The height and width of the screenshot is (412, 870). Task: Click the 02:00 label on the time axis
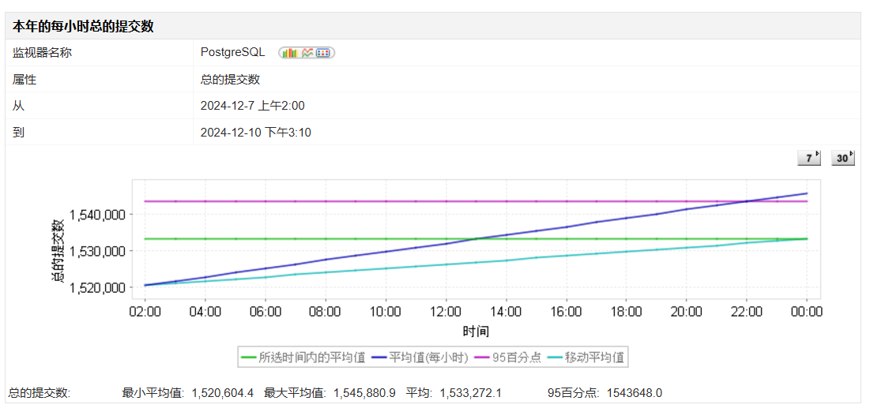point(145,312)
